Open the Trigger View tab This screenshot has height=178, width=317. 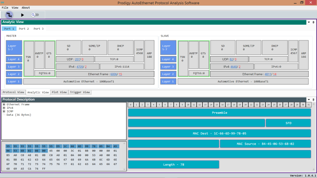coord(80,92)
